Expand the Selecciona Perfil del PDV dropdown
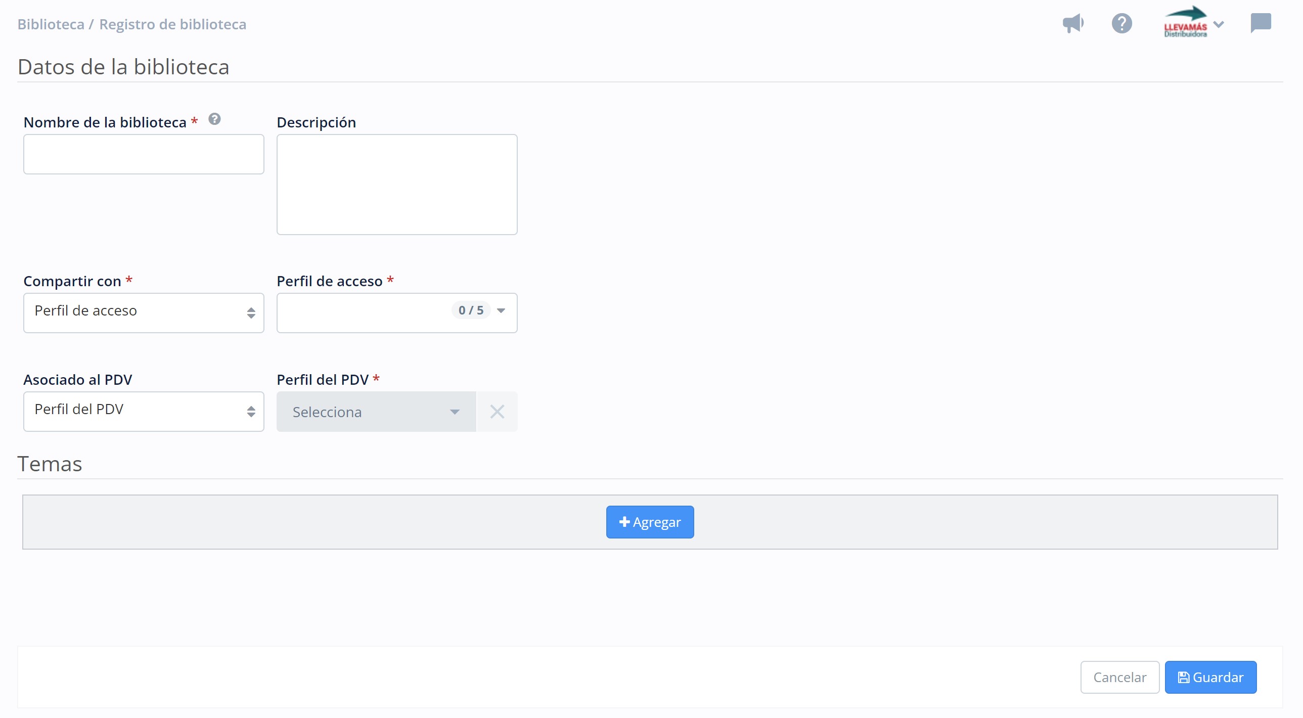The height and width of the screenshot is (718, 1303). click(376, 412)
